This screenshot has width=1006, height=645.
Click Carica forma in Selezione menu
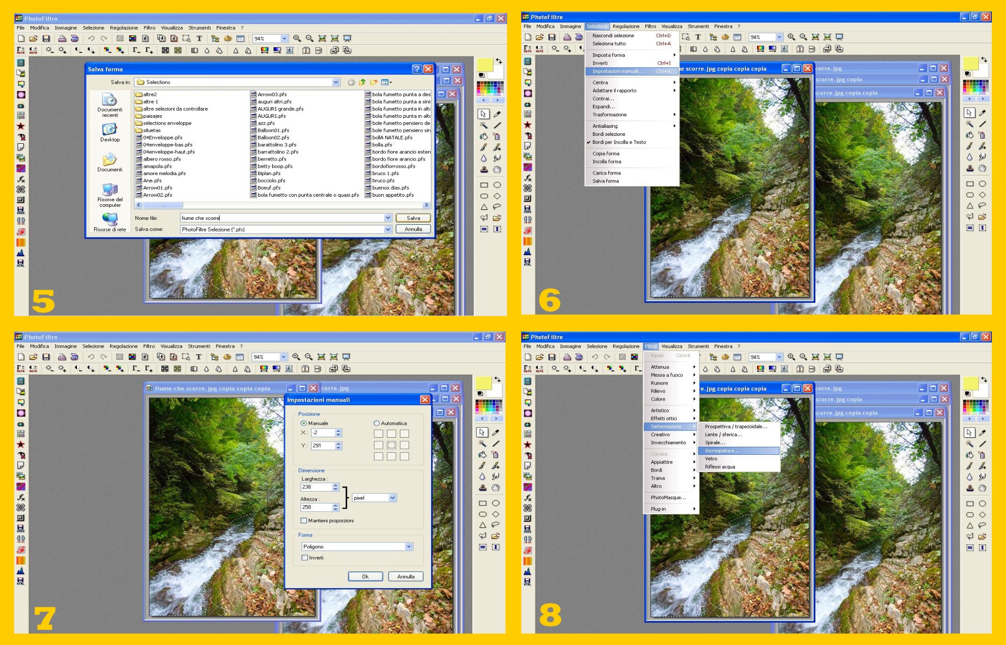point(607,173)
